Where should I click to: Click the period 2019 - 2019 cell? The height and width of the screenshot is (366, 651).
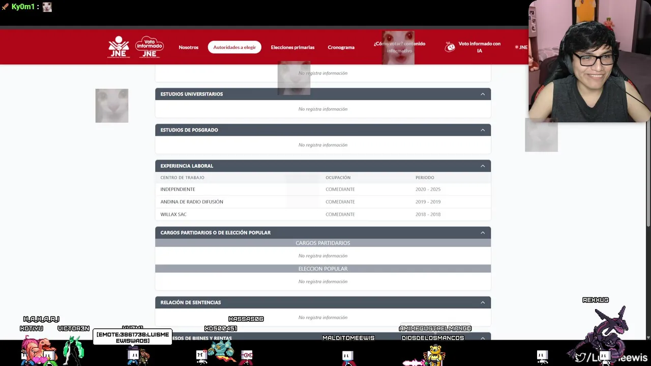click(428, 202)
